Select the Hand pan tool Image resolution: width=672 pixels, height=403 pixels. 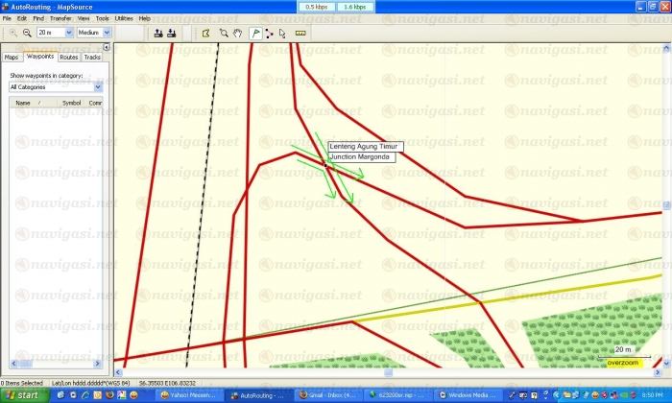(x=236, y=32)
